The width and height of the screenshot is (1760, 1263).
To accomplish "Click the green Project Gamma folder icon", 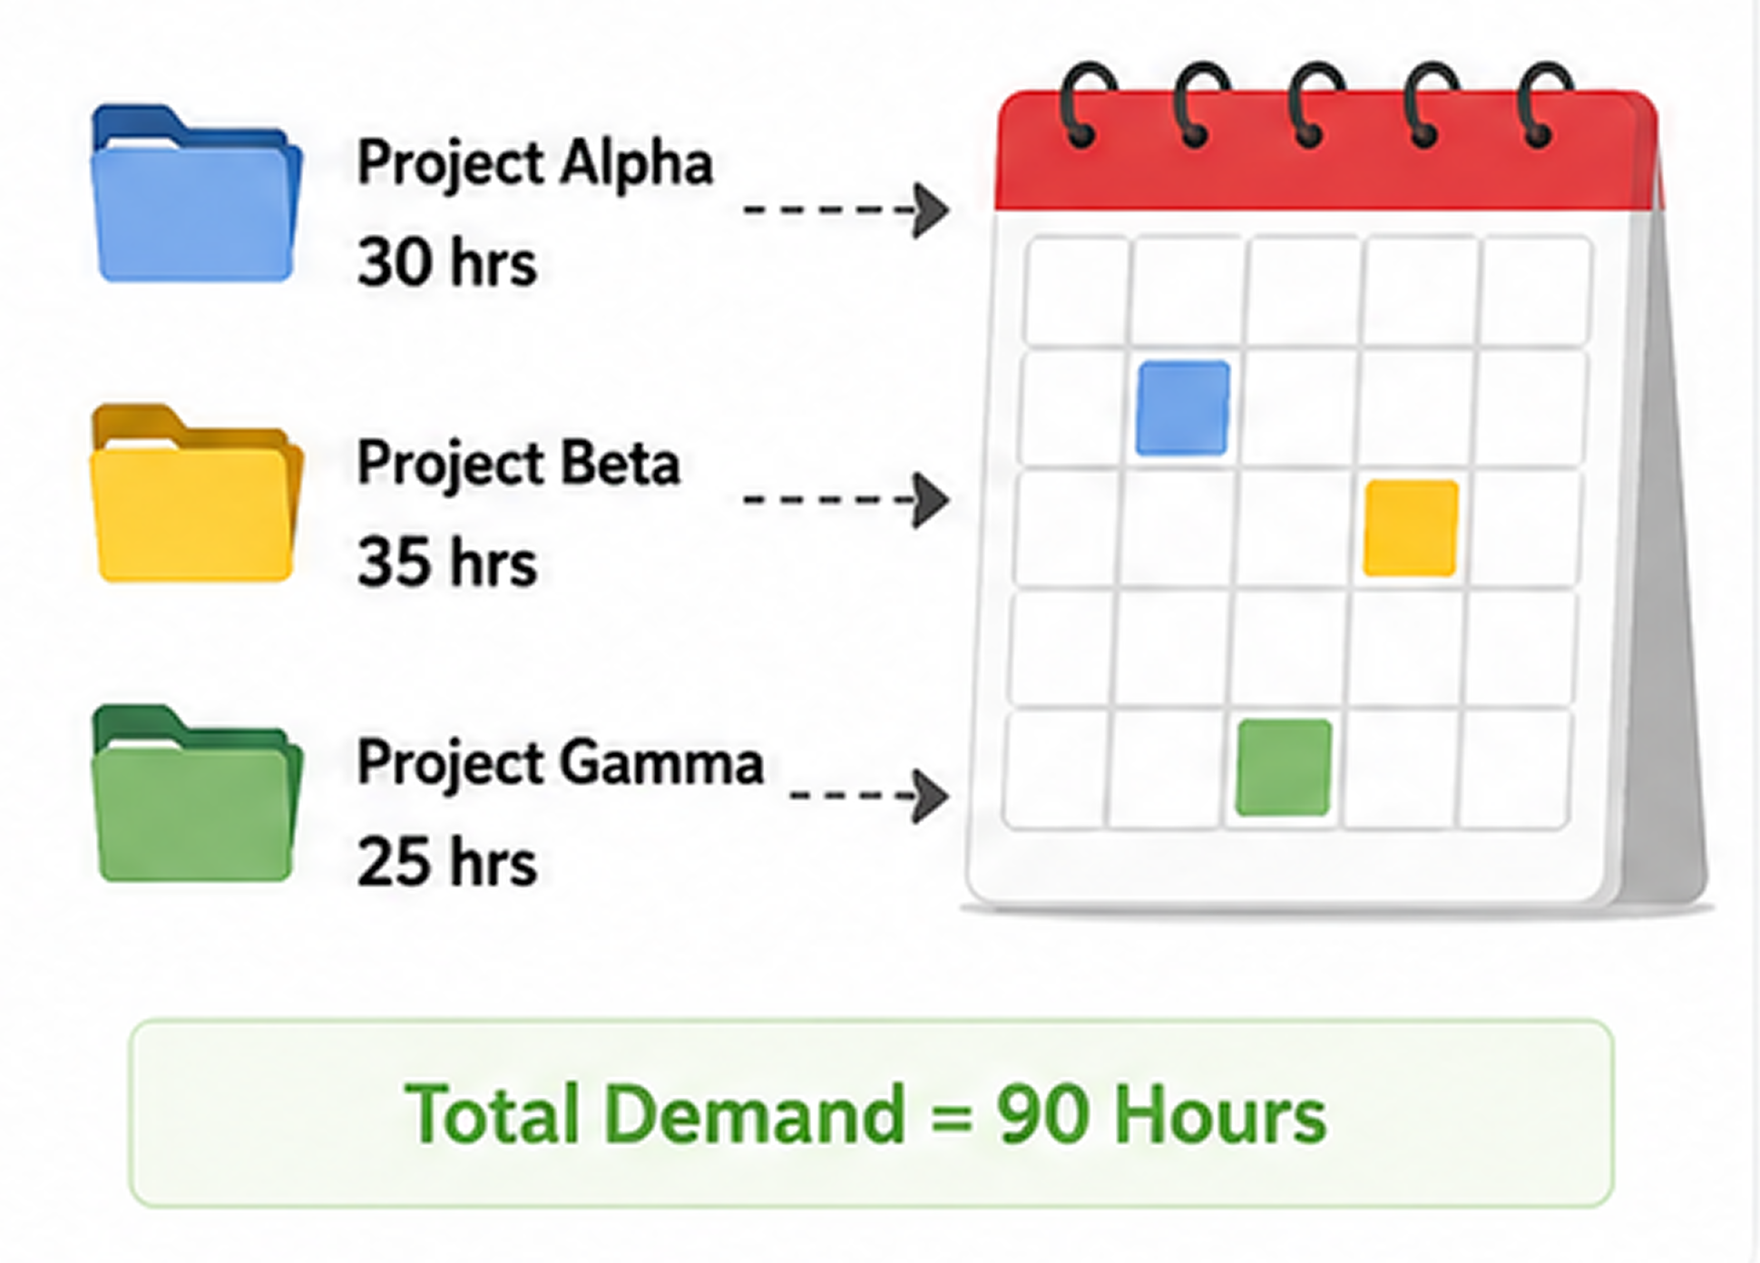I will click(196, 793).
